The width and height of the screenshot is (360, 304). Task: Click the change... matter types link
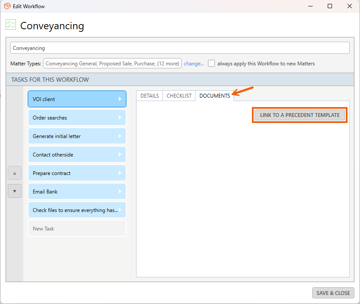tap(194, 64)
